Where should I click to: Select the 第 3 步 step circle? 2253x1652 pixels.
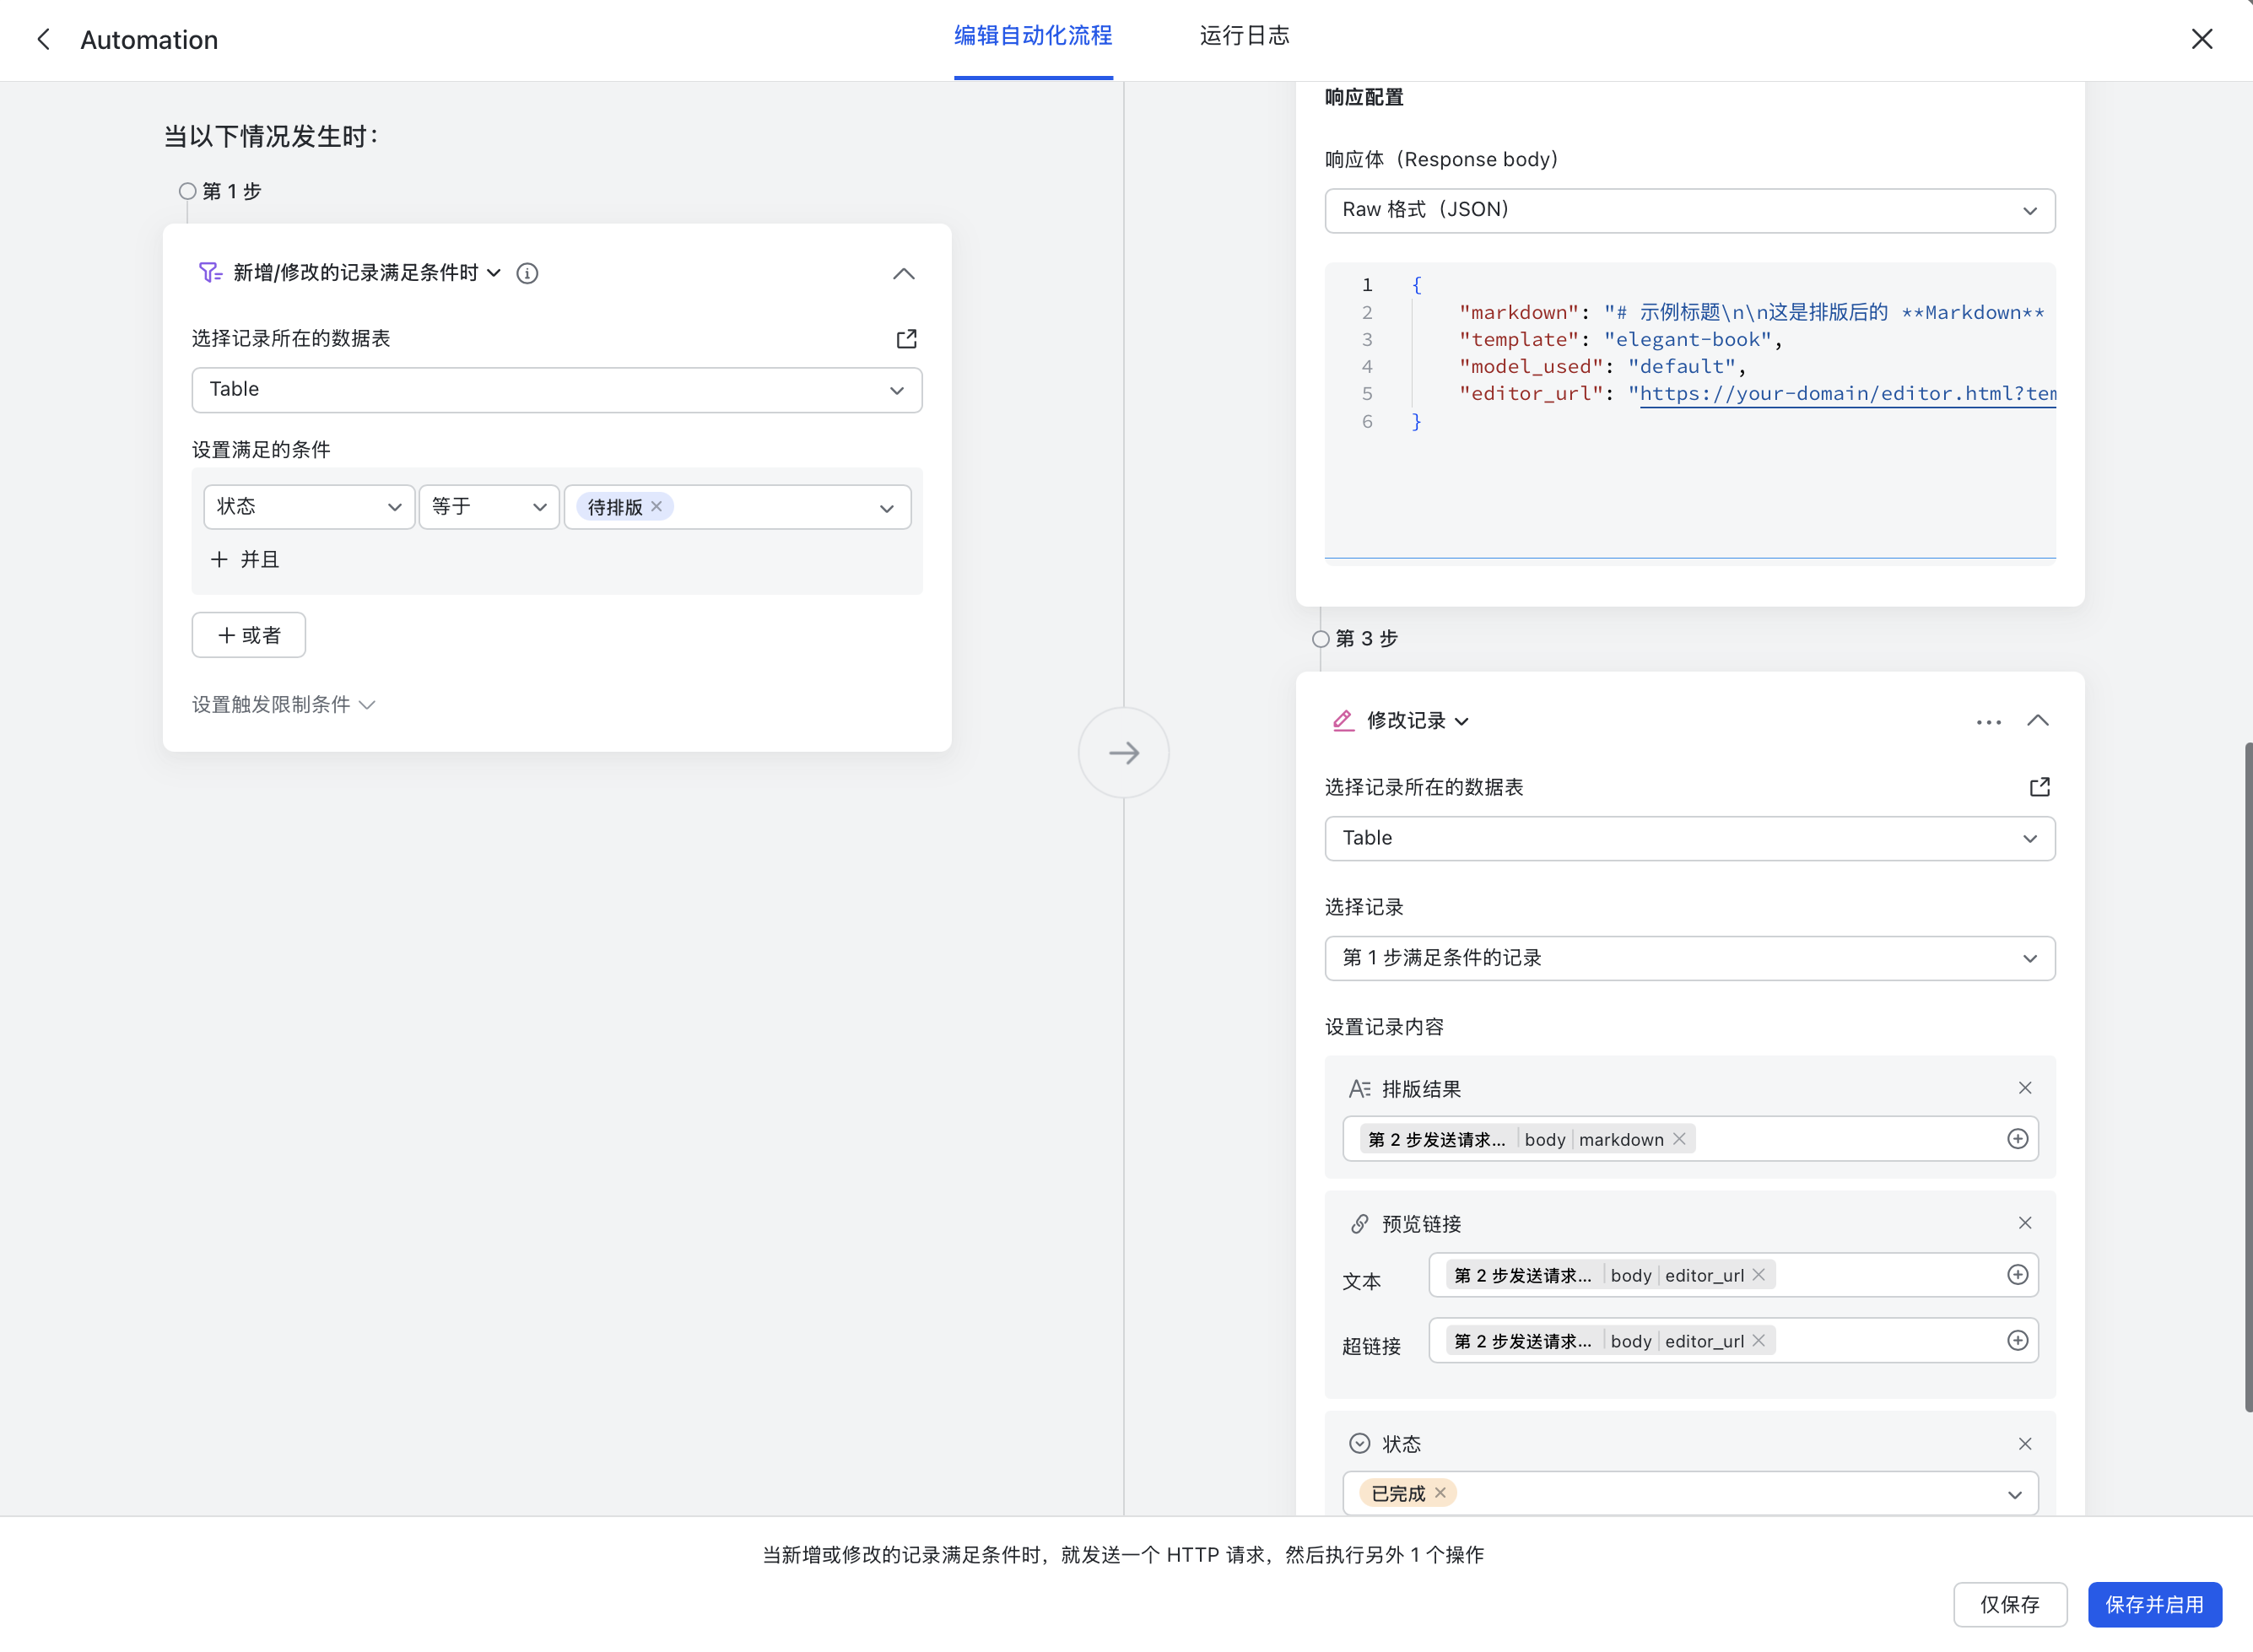point(1320,639)
